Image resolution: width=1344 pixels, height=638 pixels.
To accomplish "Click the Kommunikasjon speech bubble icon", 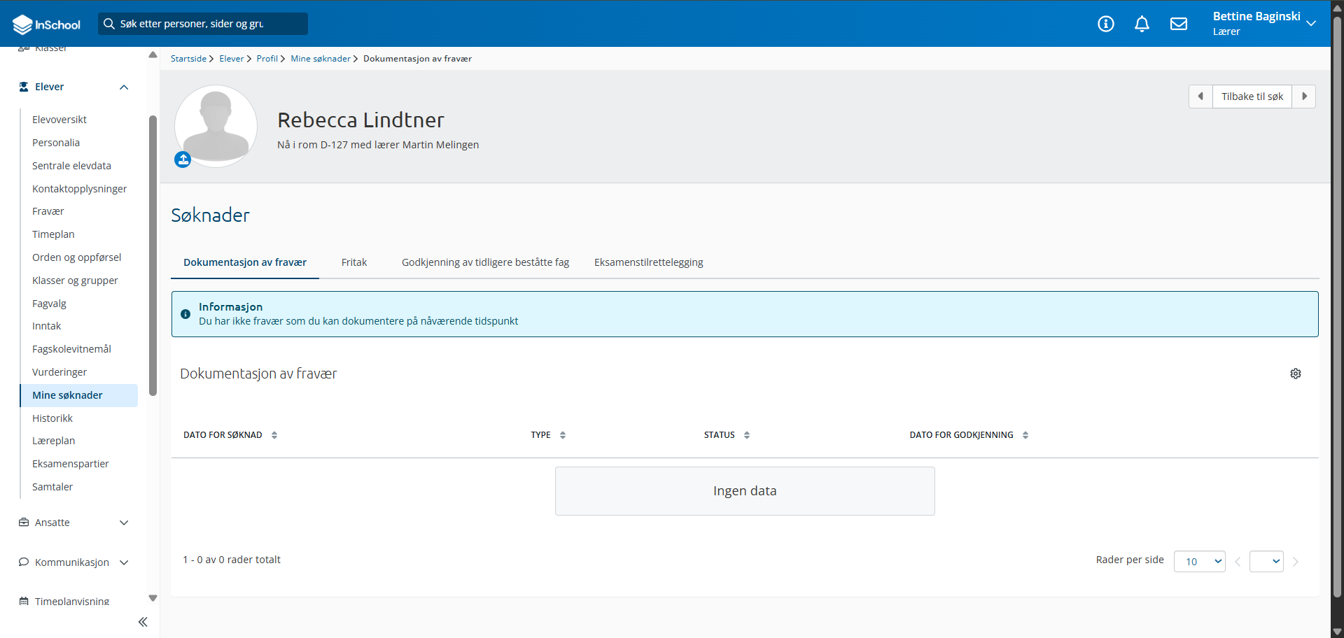I will pyautogui.click(x=24, y=562).
